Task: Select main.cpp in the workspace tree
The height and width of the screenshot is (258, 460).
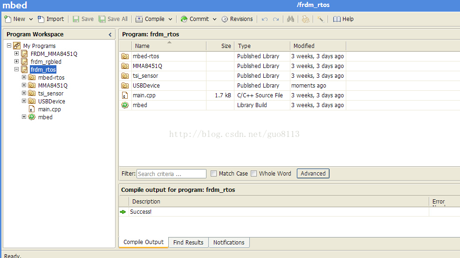Action: pyautogui.click(x=49, y=109)
